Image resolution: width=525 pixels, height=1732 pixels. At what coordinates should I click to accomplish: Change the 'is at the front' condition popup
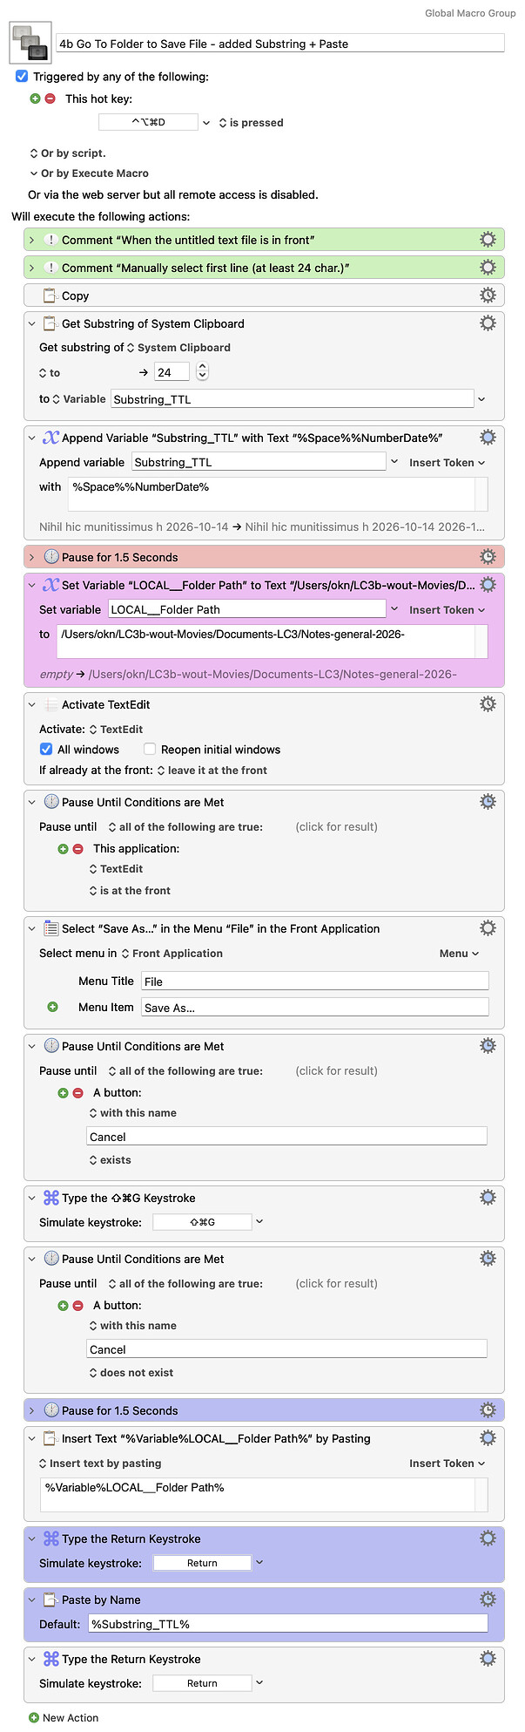tap(130, 891)
